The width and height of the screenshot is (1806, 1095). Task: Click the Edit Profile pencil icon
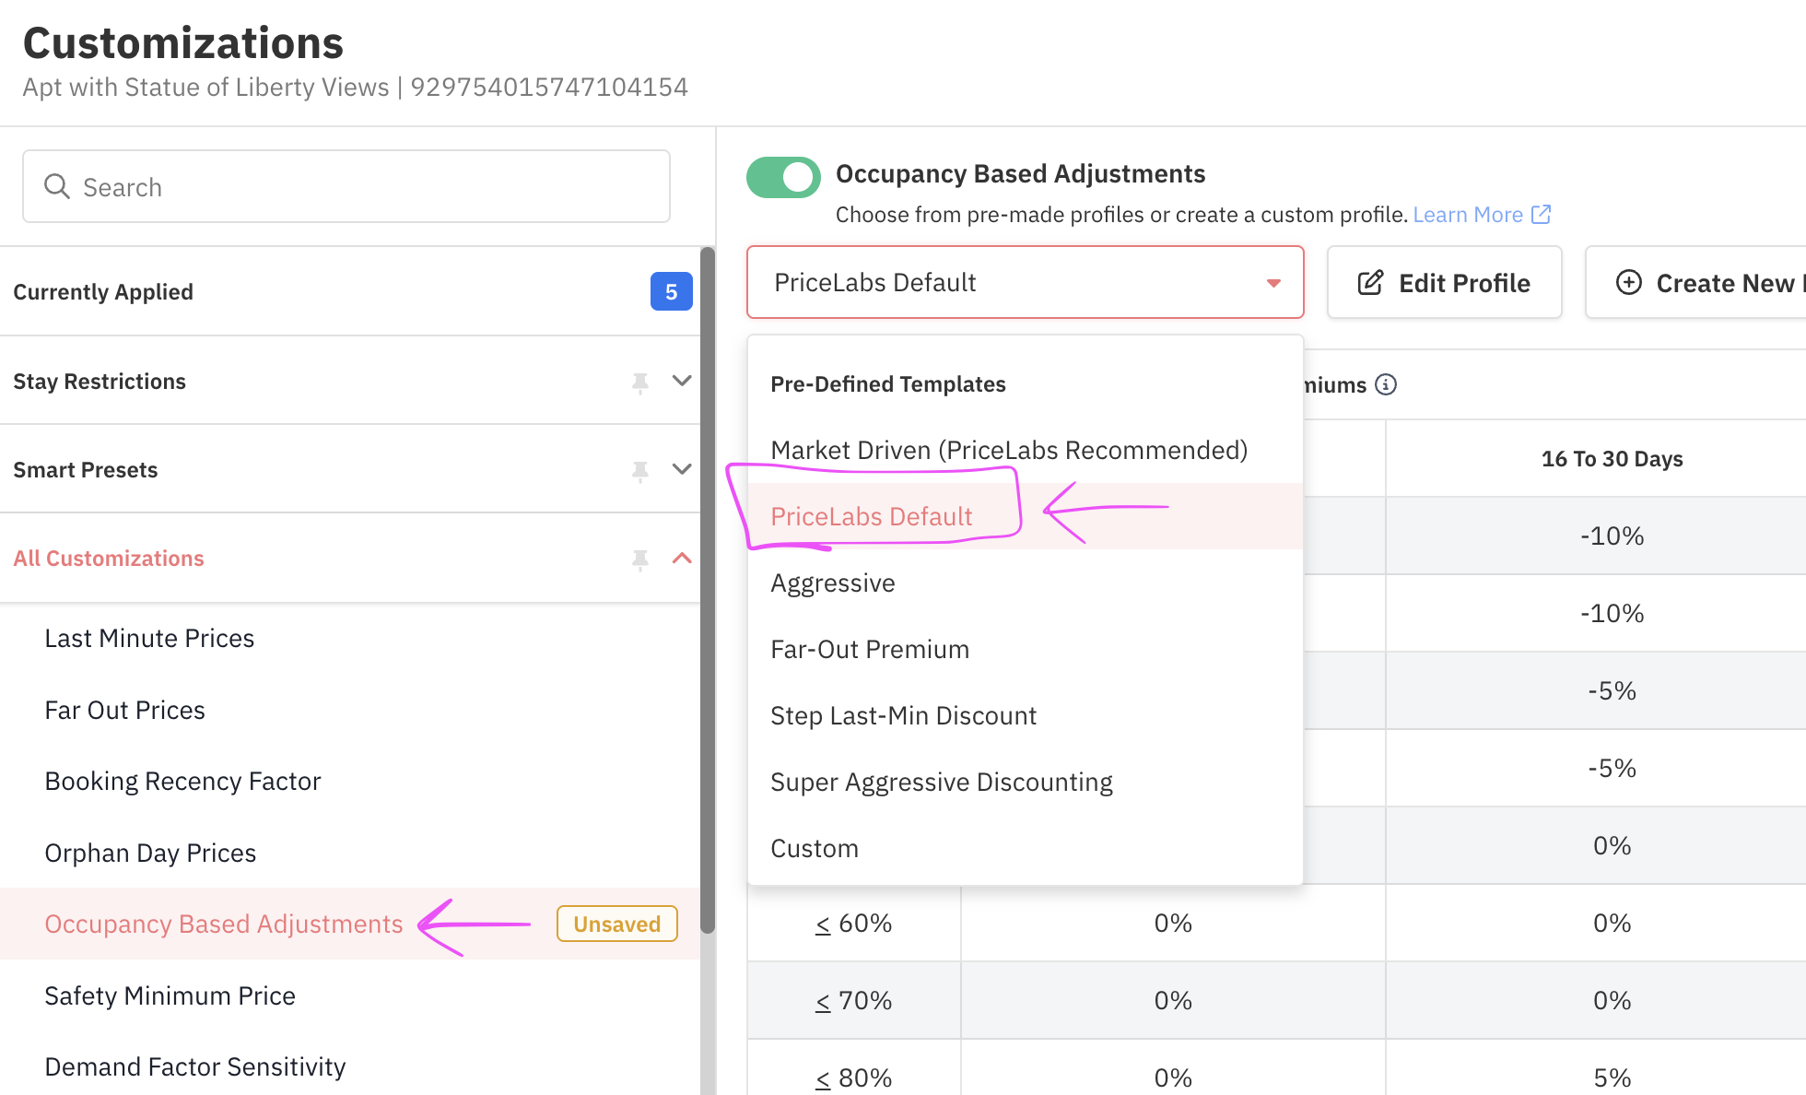tap(1370, 282)
